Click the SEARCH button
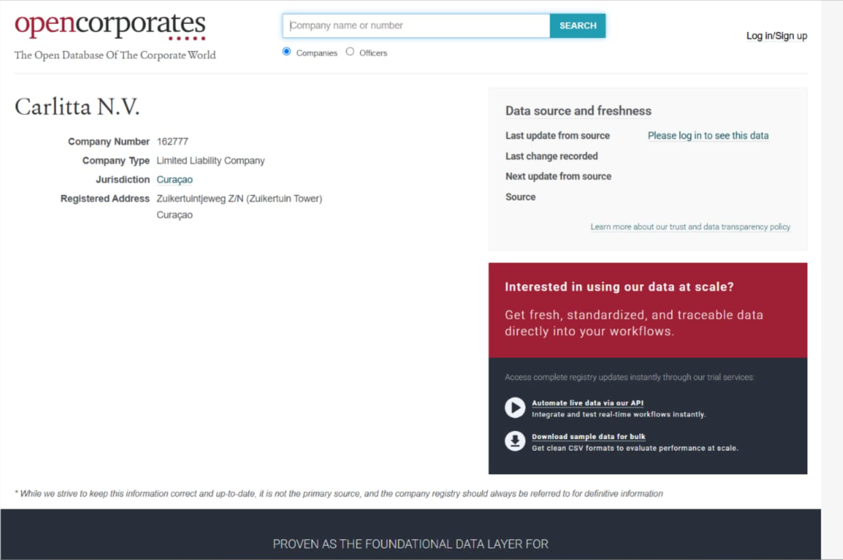Viewport: 843px width, 560px height. click(578, 26)
